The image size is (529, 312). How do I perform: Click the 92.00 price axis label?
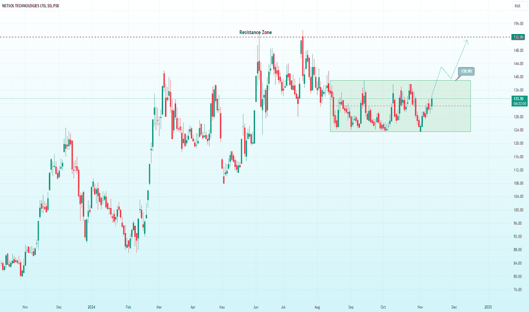pos(518,237)
